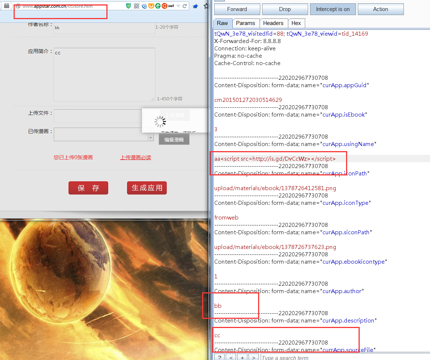The image size is (430, 360).
Task: Expand the address bar dropdown arrow
Action: (x=178, y=6)
